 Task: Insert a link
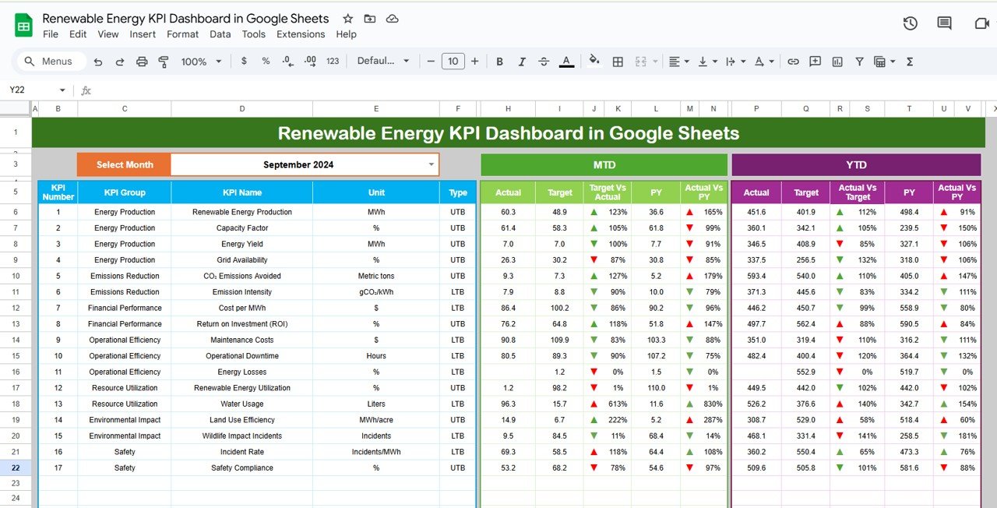(793, 62)
